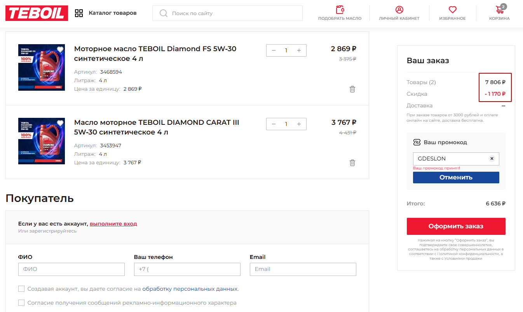Click the search magnifier icon
The height and width of the screenshot is (312, 523).
pos(164,13)
